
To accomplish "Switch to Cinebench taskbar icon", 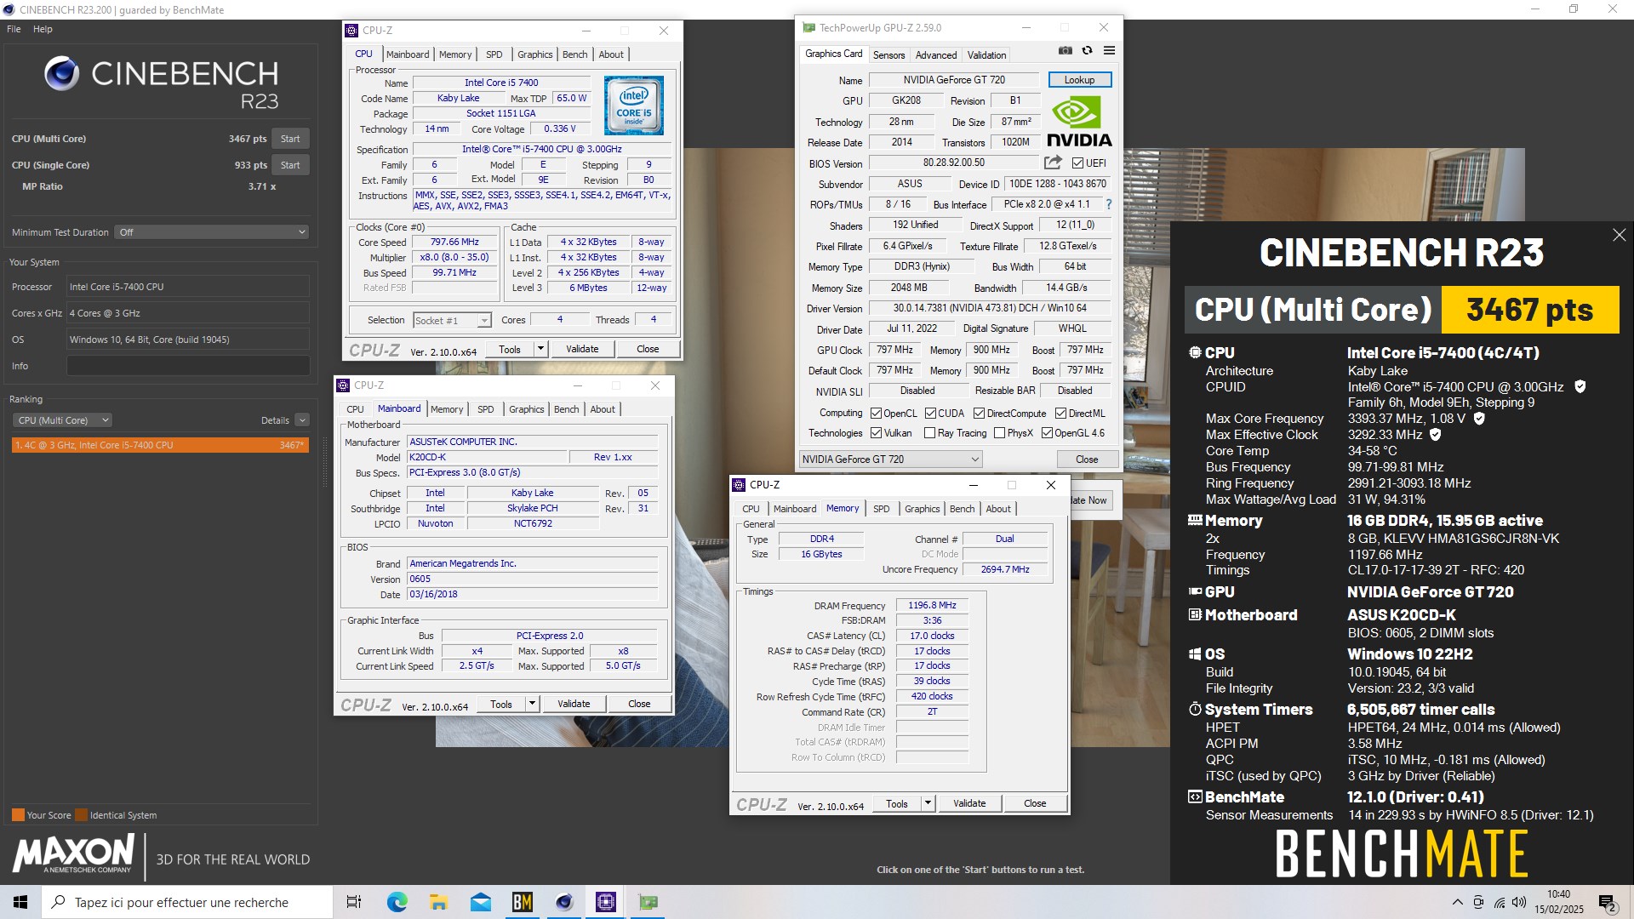I will pos(563,902).
